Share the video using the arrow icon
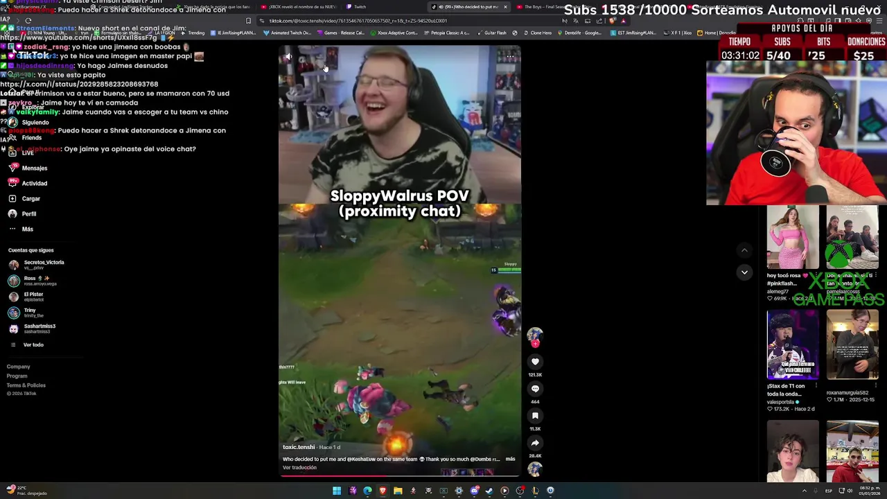Screen dimensions: 887x499 point(535,443)
